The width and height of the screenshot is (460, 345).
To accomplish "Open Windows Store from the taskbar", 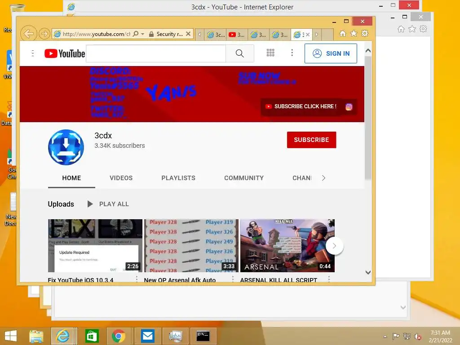I will click(92, 336).
